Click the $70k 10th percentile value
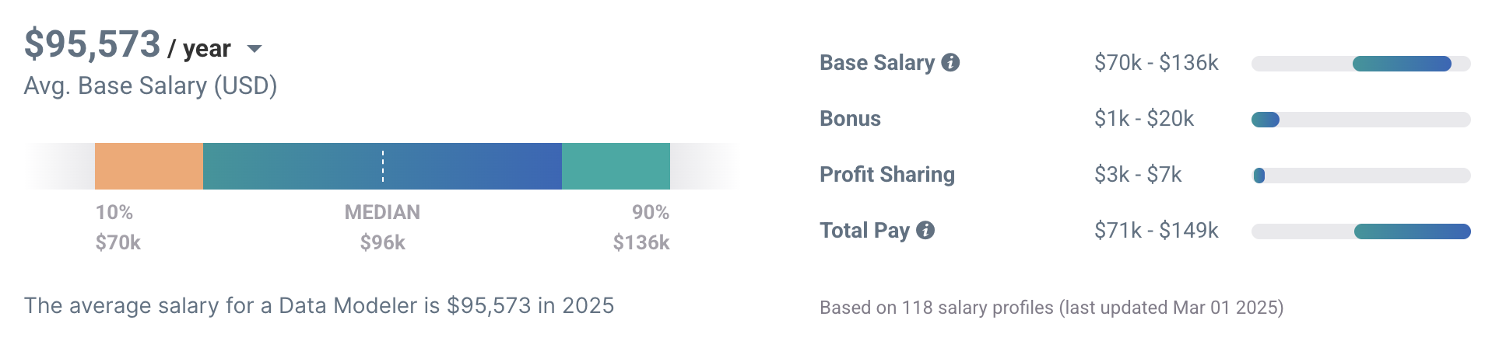1499x348 pixels. click(118, 242)
